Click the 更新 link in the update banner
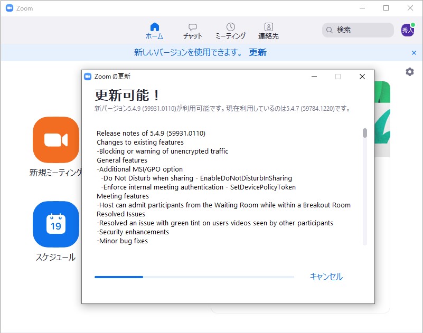The width and height of the screenshot is (423, 333). click(x=258, y=53)
